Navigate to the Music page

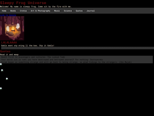tap(57, 11)
